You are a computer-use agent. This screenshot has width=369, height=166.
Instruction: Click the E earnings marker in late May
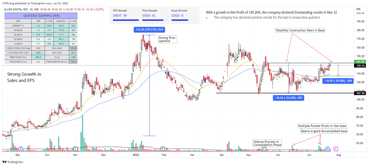coord(264,149)
